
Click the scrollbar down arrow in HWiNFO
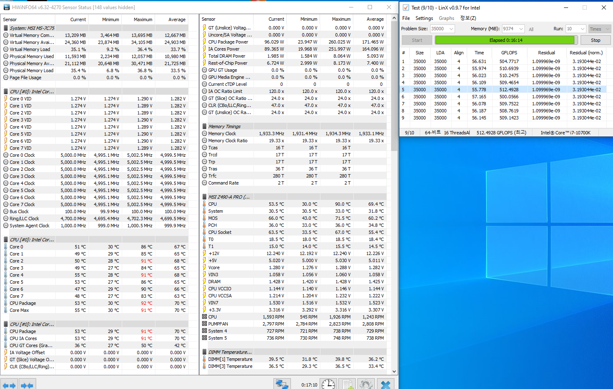point(394,372)
